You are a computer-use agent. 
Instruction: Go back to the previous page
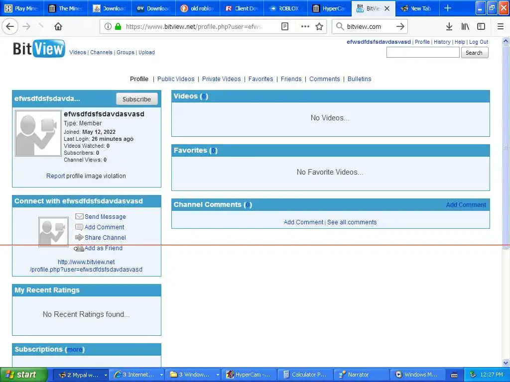pyautogui.click(x=10, y=26)
